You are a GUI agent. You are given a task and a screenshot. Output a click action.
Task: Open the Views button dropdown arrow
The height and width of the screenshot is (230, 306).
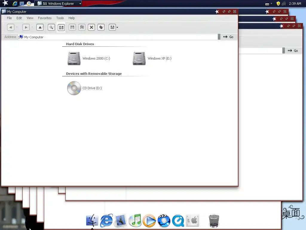click(117, 27)
